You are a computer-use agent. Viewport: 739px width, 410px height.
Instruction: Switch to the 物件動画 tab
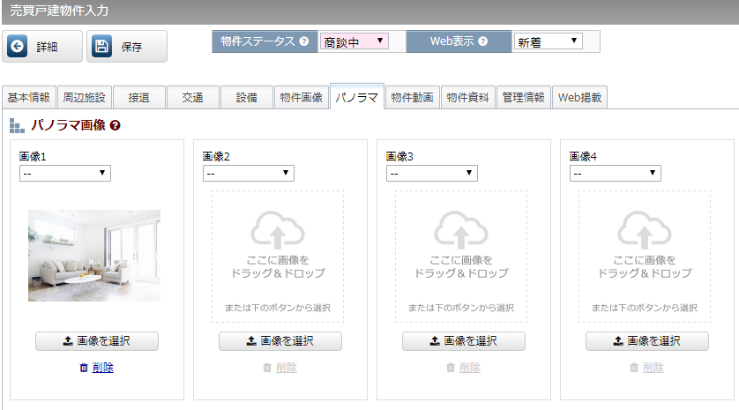click(413, 98)
